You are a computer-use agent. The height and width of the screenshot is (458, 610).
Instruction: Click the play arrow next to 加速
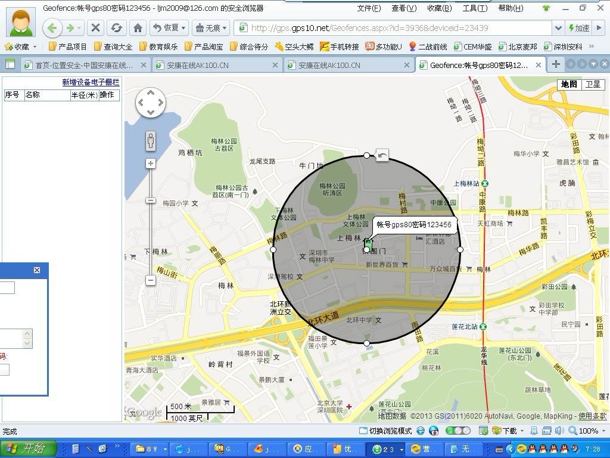(x=599, y=27)
